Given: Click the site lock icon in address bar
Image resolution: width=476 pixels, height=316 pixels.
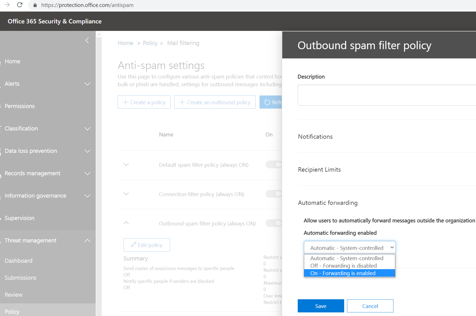Looking at the screenshot, I should point(35,5).
